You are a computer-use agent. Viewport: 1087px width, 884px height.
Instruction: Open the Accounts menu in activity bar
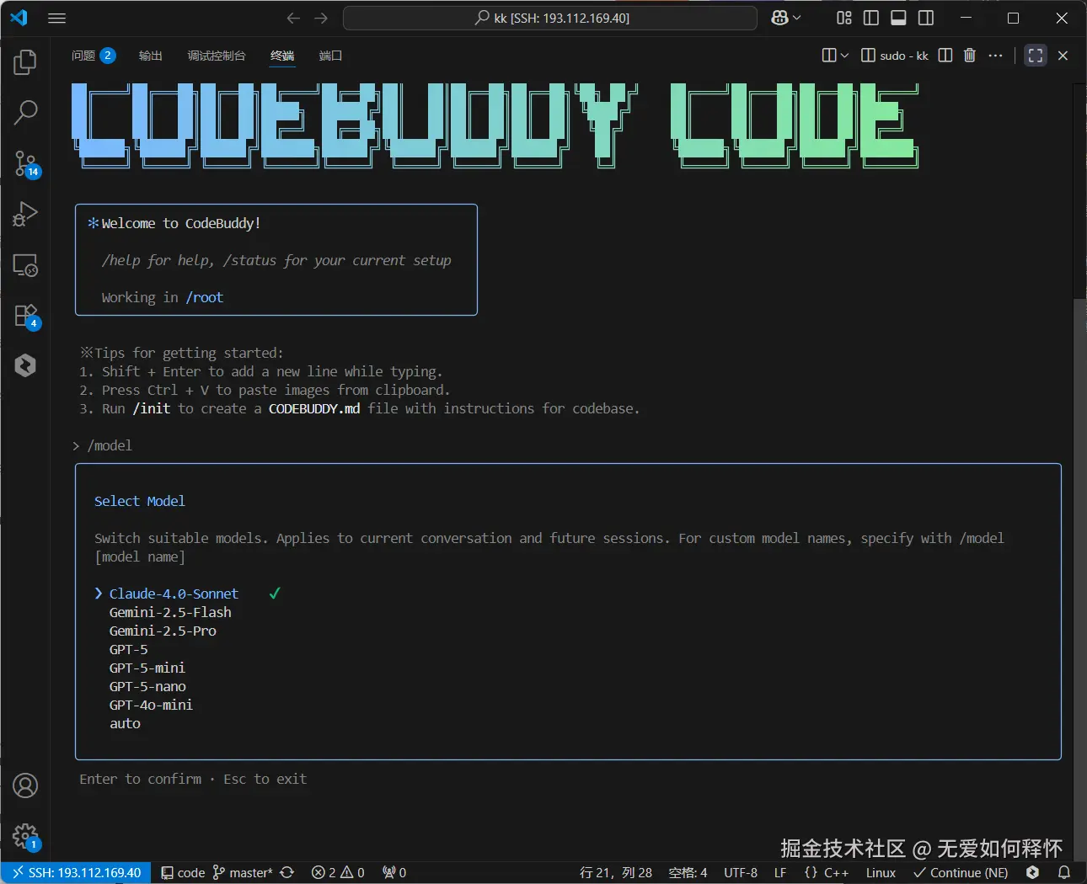point(25,785)
